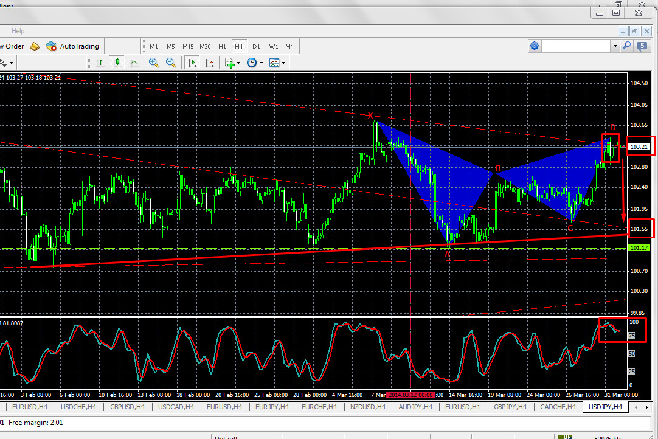
Task: Expand the search field dropdown arrow
Action: pos(615,46)
